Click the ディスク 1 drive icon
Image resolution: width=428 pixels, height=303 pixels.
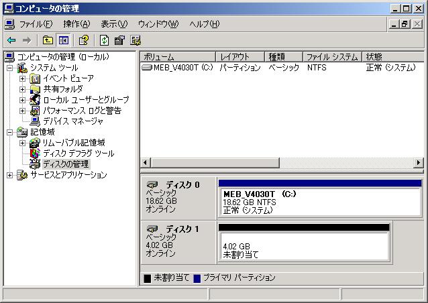pos(152,229)
